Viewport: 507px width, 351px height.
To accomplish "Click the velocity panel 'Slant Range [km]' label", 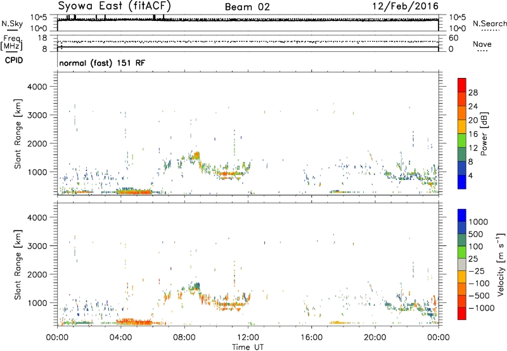I will 18,264.
